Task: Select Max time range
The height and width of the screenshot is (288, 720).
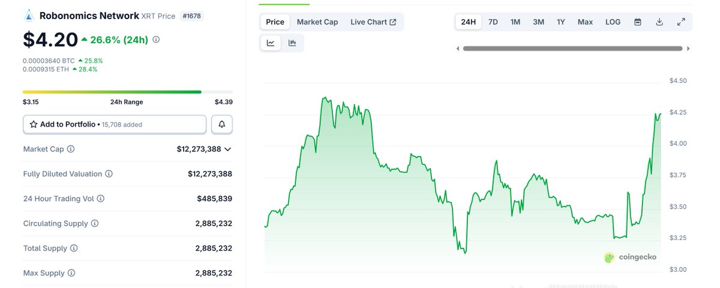Action: click(585, 22)
